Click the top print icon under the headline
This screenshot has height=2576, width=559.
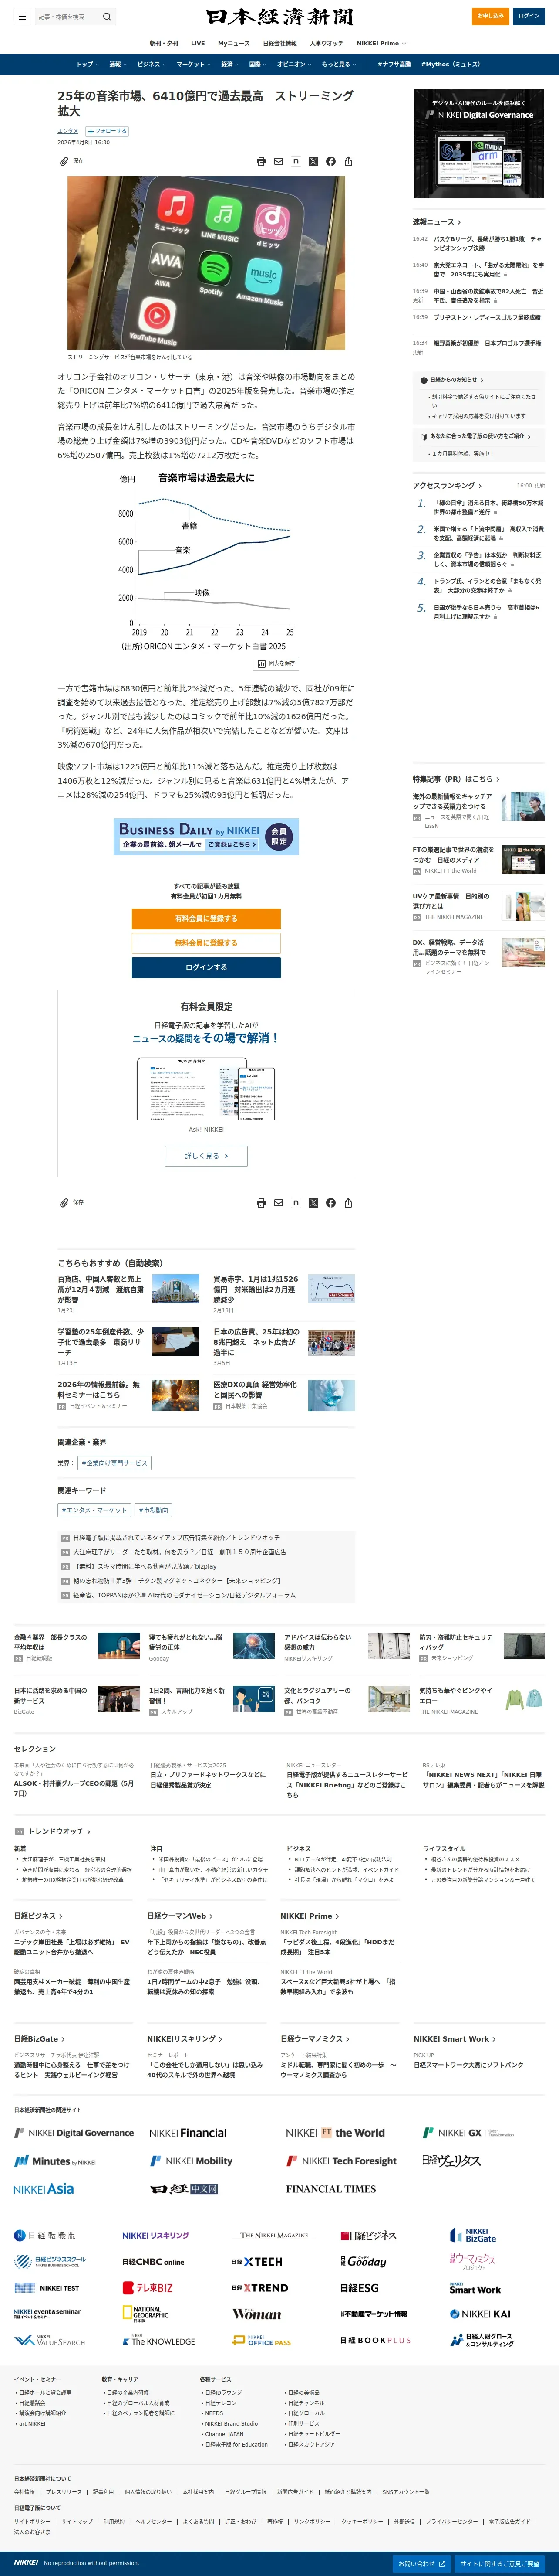(x=262, y=161)
